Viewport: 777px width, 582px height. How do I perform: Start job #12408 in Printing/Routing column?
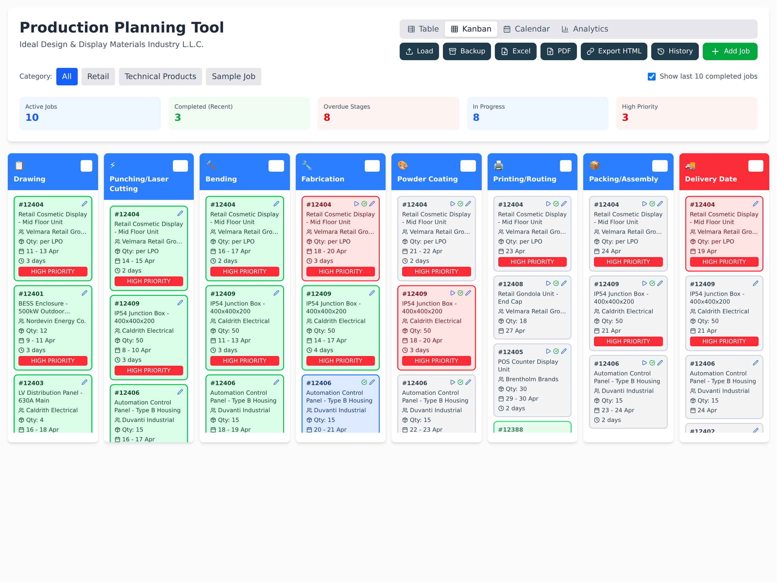pyautogui.click(x=548, y=283)
